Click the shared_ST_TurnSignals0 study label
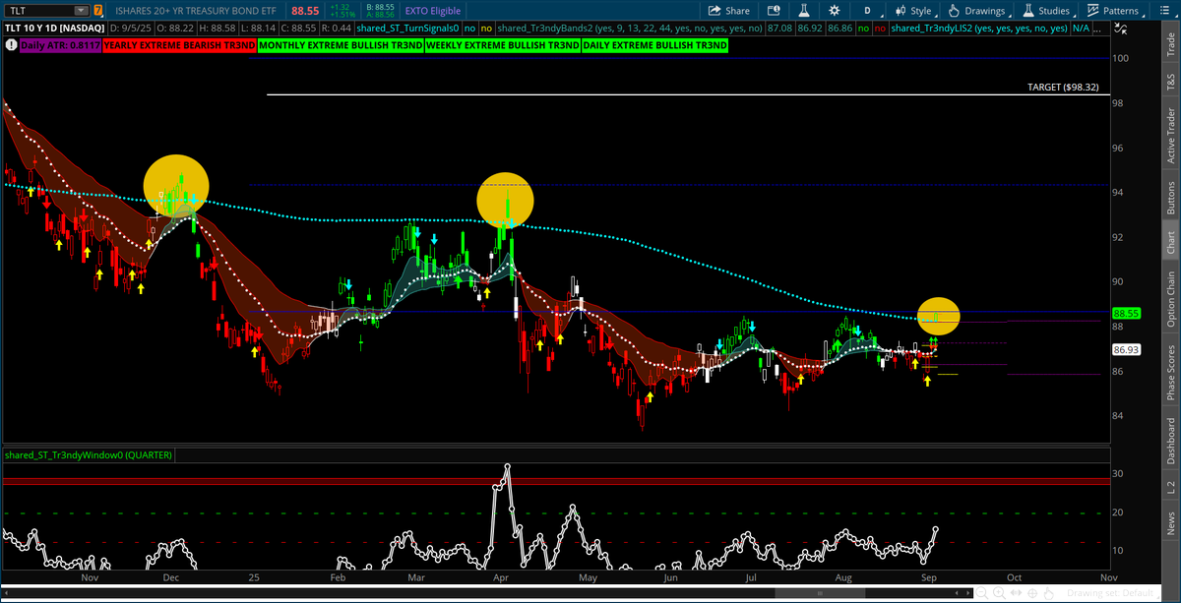The height and width of the screenshot is (603, 1181). tap(406, 29)
